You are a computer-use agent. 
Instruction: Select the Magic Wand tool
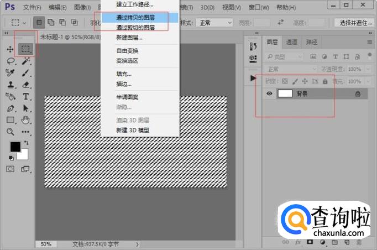[26, 61]
